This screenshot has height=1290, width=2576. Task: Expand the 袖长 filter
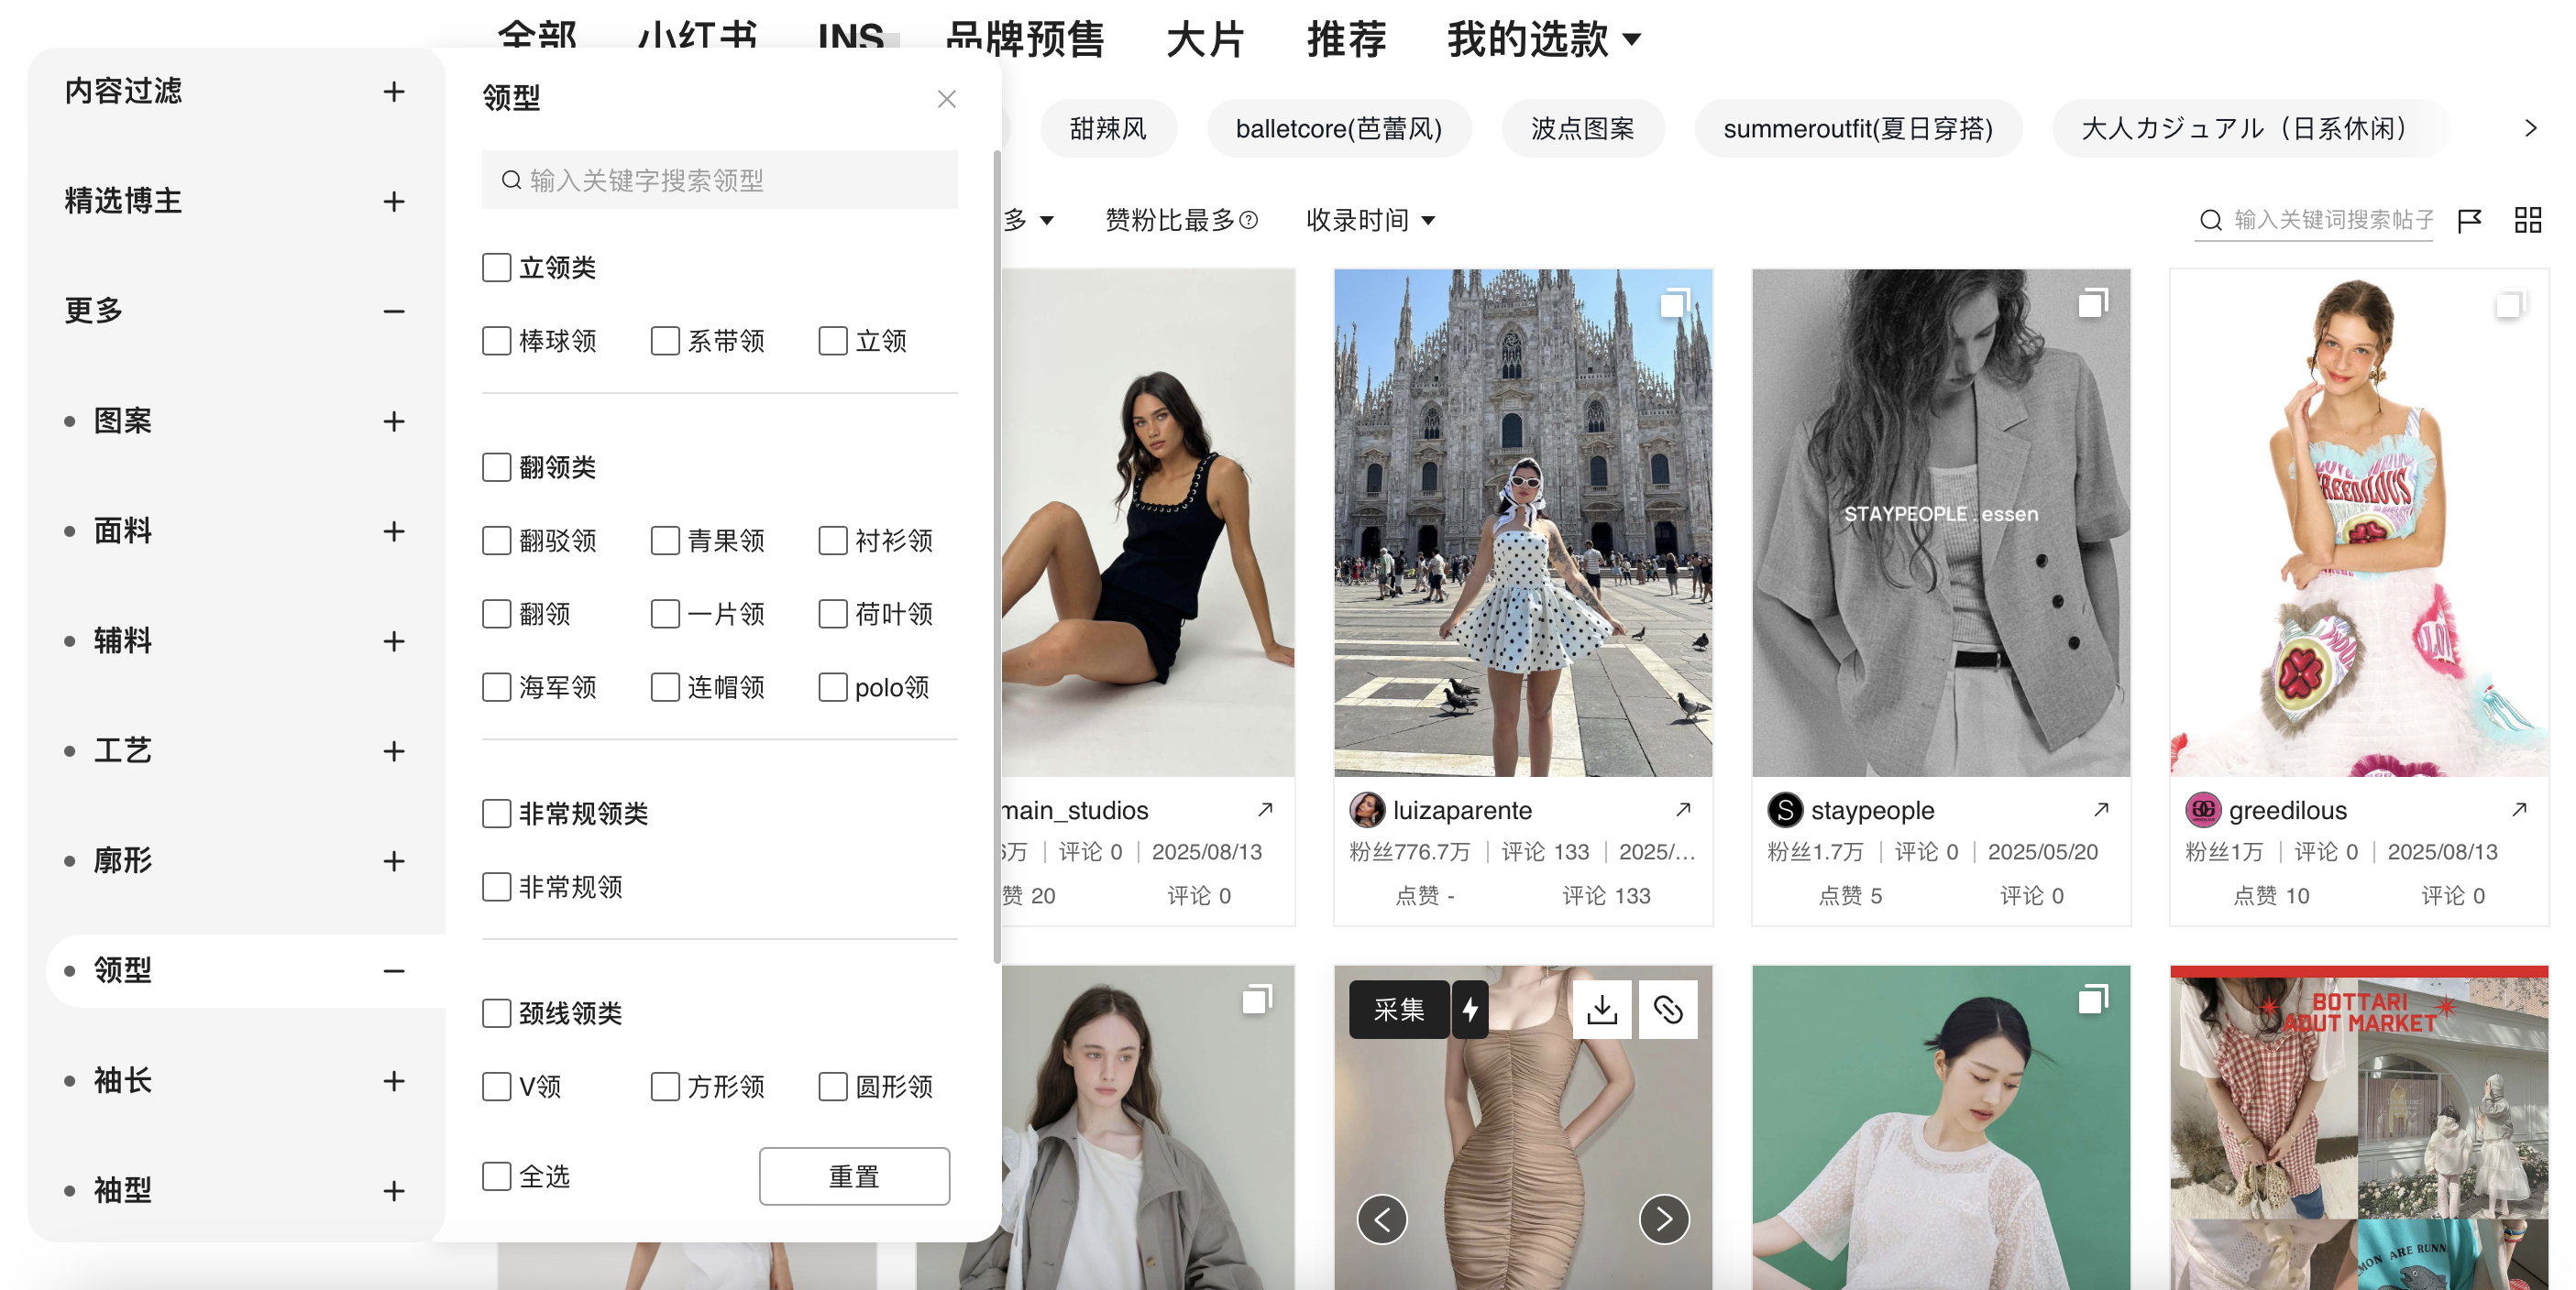[x=394, y=1081]
